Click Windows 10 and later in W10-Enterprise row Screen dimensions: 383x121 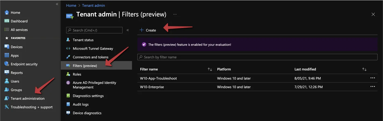[234, 87]
